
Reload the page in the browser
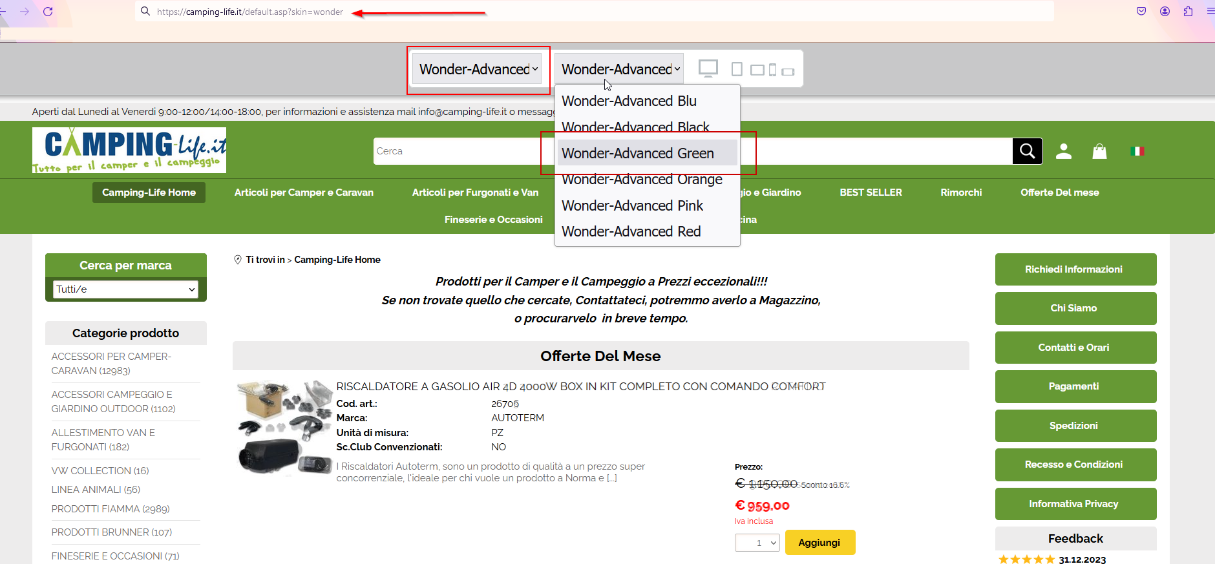coord(48,12)
